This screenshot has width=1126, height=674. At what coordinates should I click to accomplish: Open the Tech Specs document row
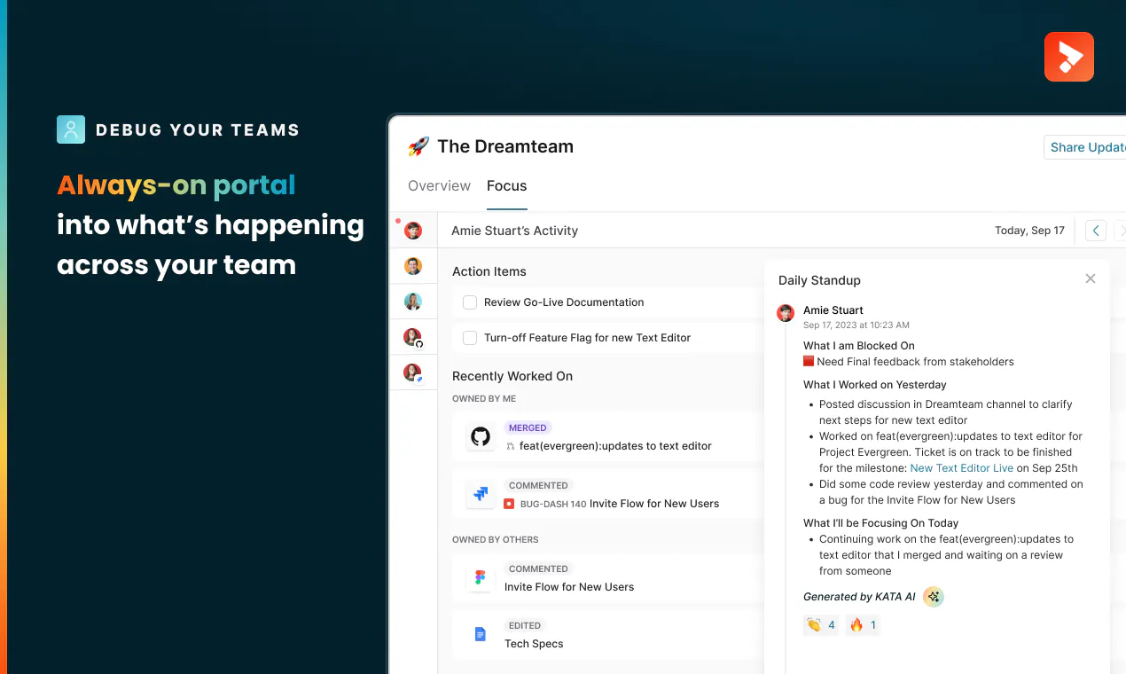click(607, 634)
